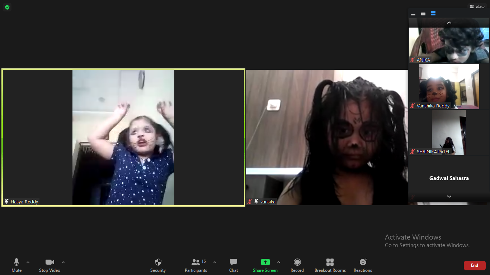Click the red End button
This screenshot has height=275, width=490.
pos(475,265)
